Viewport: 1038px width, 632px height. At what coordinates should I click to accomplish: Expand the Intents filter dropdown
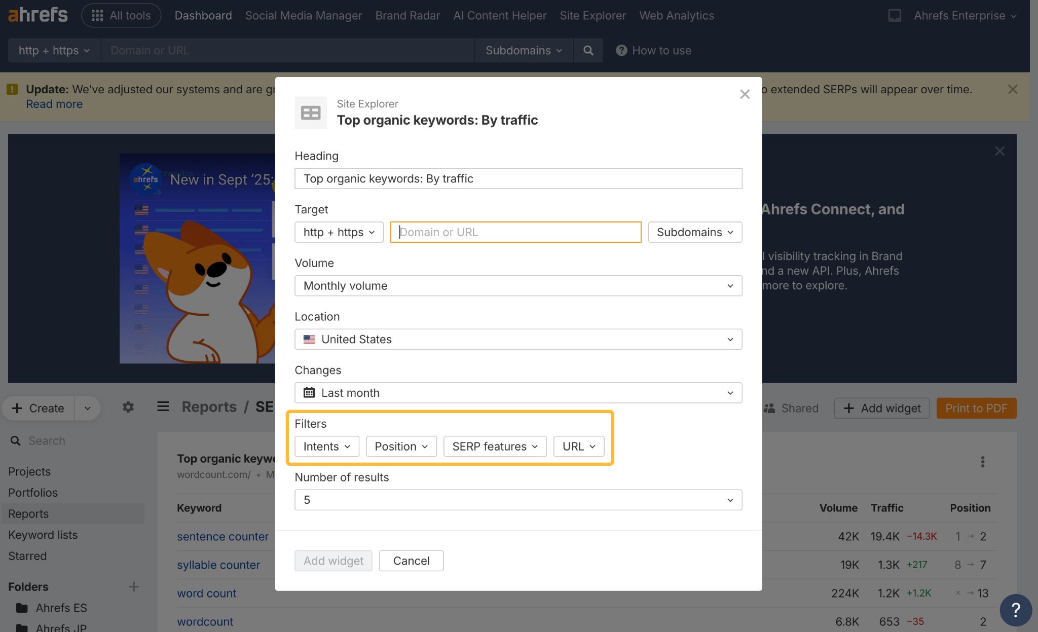tap(326, 446)
